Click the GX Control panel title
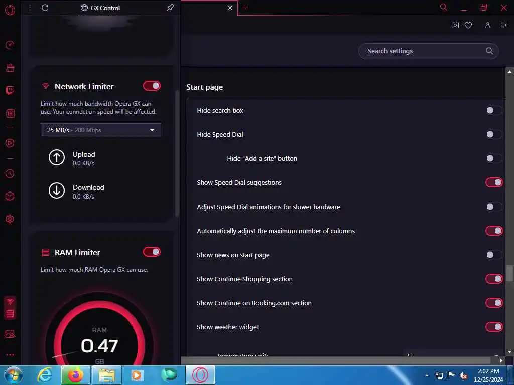 105,8
